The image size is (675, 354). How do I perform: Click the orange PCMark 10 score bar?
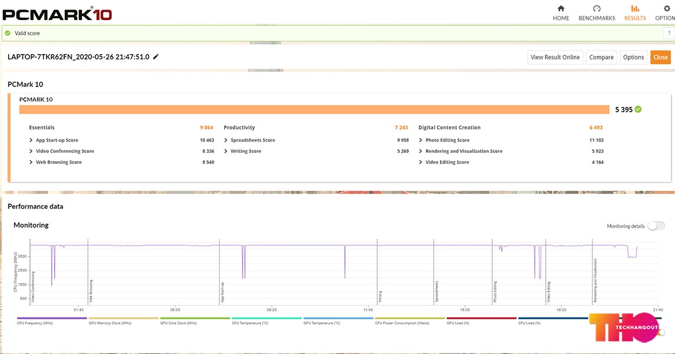[315, 109]
